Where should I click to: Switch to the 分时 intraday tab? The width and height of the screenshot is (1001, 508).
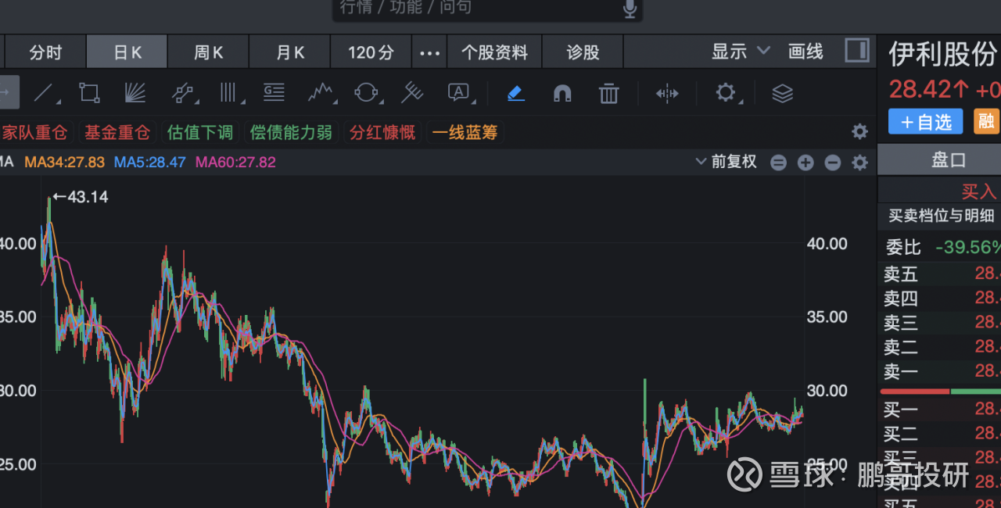pos(45,53)
